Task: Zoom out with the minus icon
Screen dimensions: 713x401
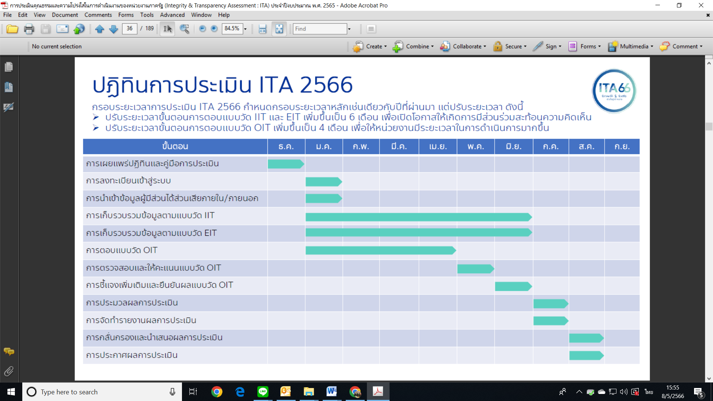Action: point(202,29)
